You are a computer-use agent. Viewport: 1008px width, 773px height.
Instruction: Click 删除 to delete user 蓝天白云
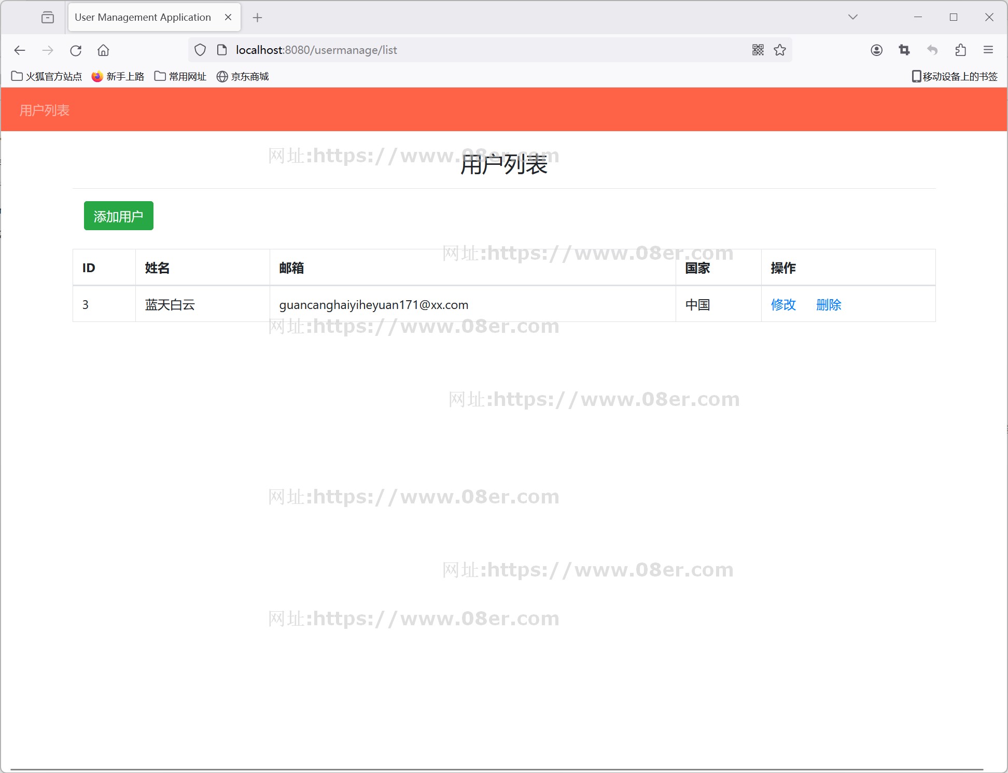829,304
